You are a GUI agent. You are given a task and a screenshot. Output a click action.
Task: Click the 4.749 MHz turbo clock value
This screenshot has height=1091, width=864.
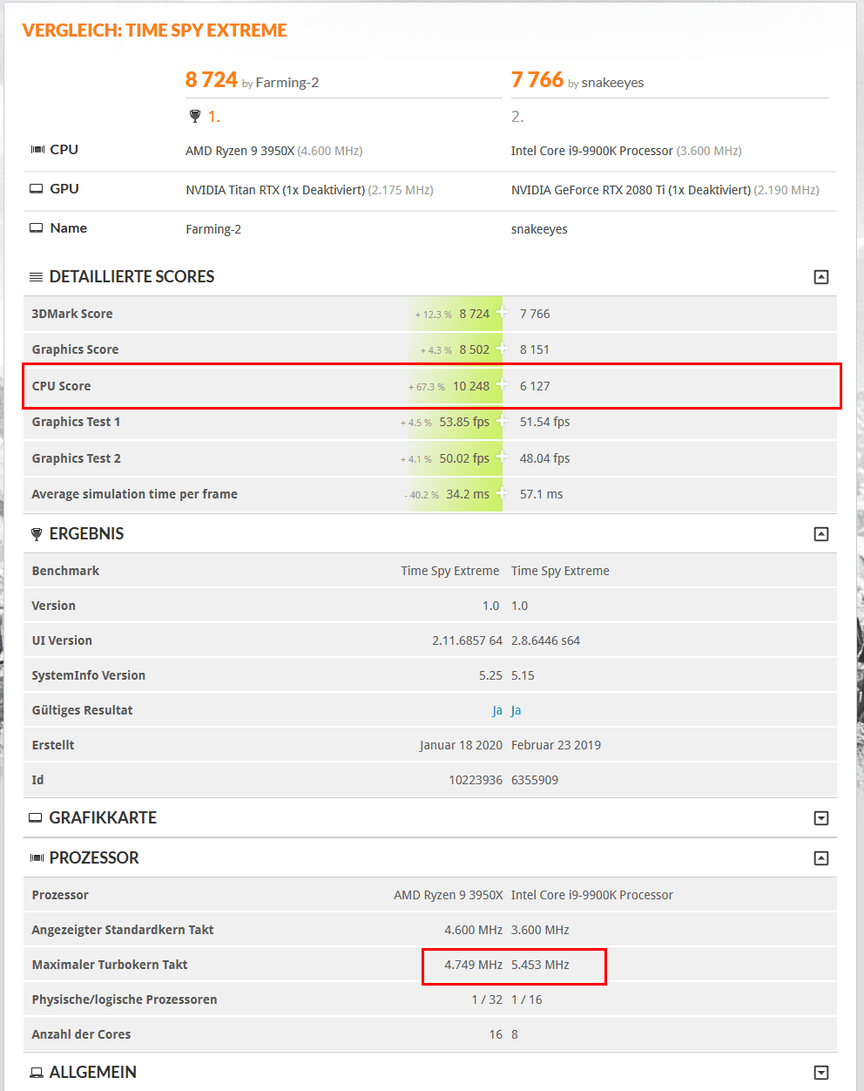[474, 965]
